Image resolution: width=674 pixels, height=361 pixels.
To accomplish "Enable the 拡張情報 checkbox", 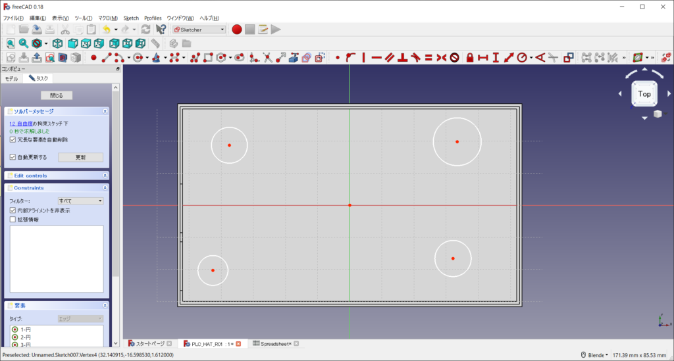I will point(13,220).
